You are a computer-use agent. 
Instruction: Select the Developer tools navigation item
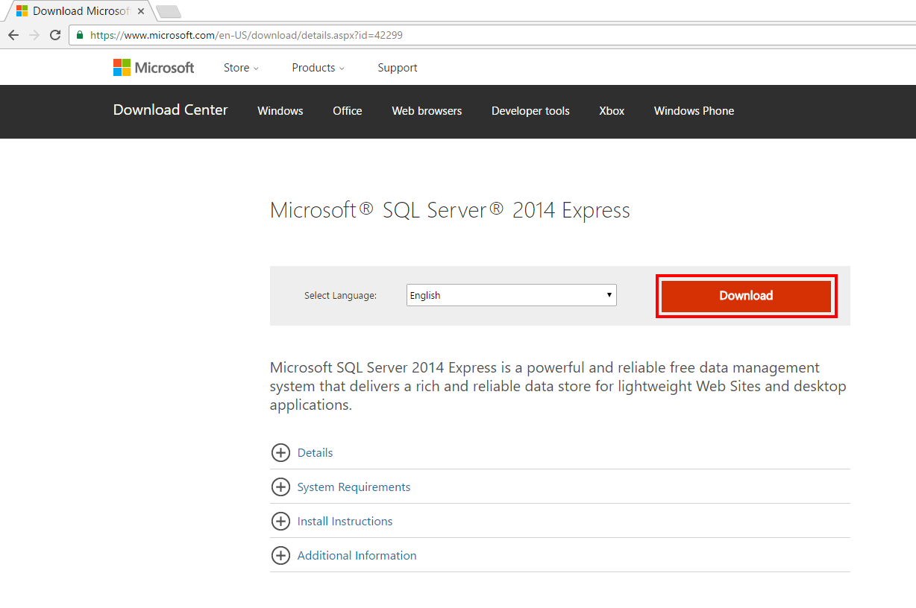coord(530,110)
